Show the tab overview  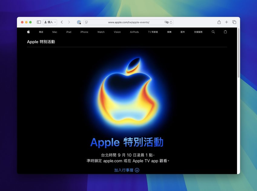coord(234,22)
